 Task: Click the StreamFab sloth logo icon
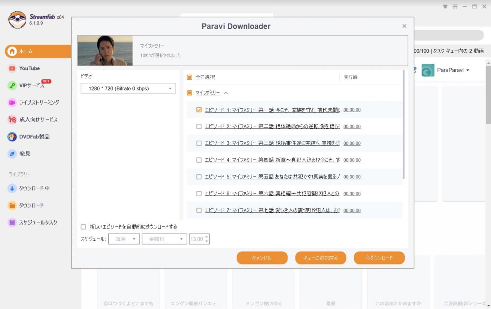click(17, 19)
